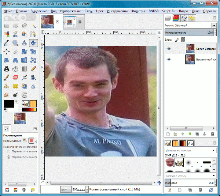Delete layer using the layers trash icon
This screenshot has height=196, width=220.
(212, 134)
